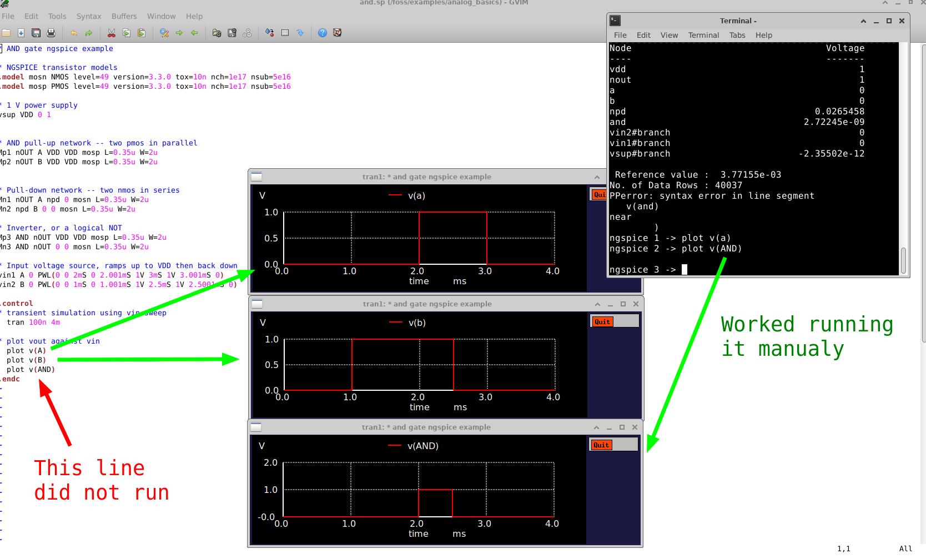Open the Buffers menu in GVIM
The height and width of the screenshot is (559, 926).
pos(124,16)
